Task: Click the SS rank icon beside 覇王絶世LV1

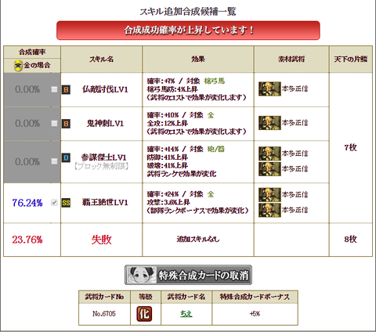Action: [66, 203]
